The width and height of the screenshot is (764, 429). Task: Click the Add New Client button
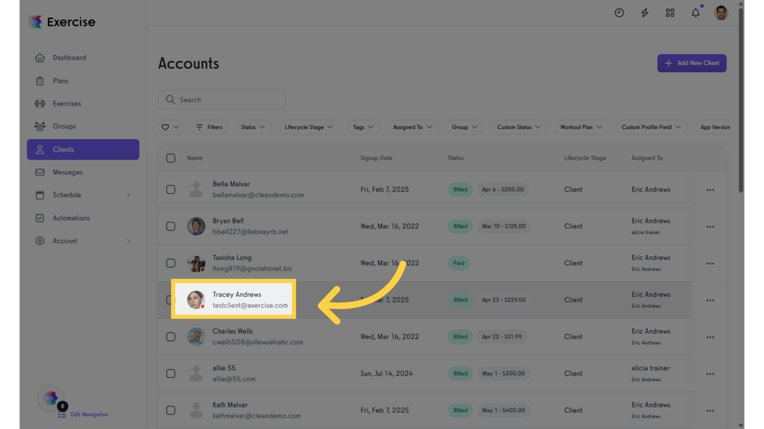692,63
